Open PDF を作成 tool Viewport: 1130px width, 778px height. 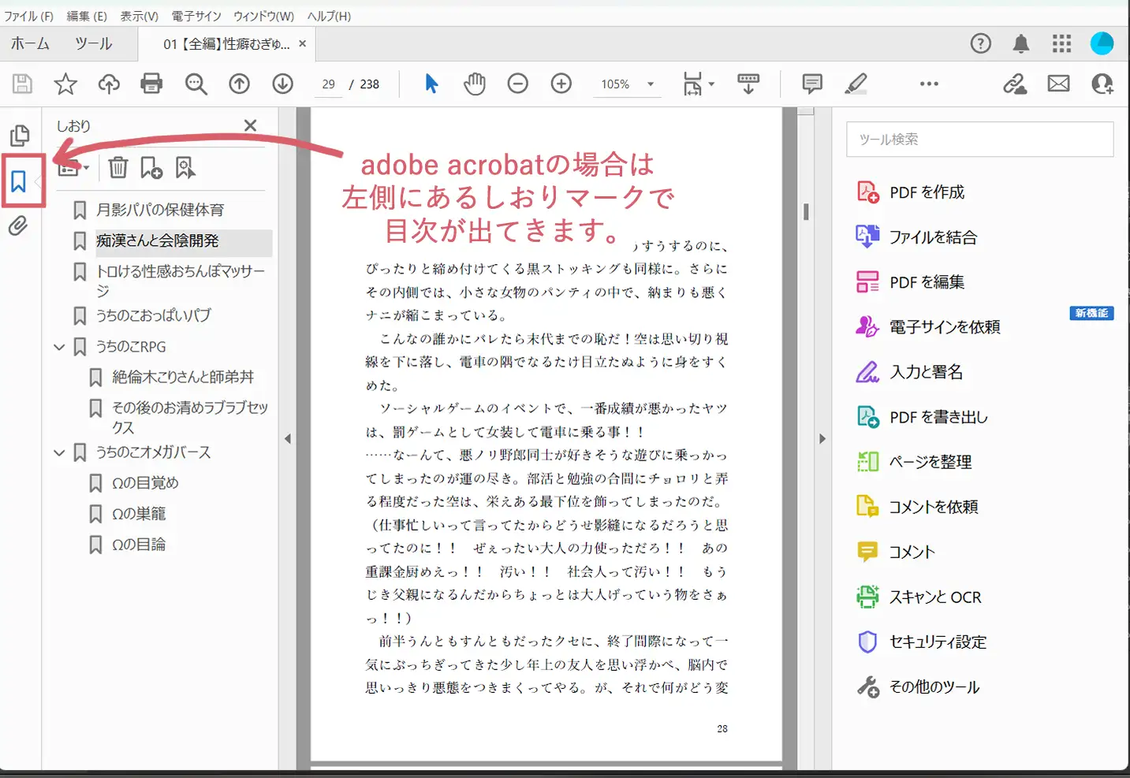pos(910,192)
